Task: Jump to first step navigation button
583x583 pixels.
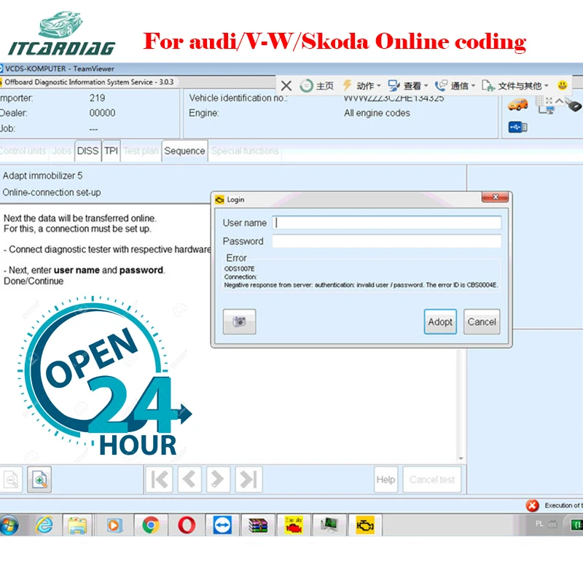Action: tap(159, 480)
